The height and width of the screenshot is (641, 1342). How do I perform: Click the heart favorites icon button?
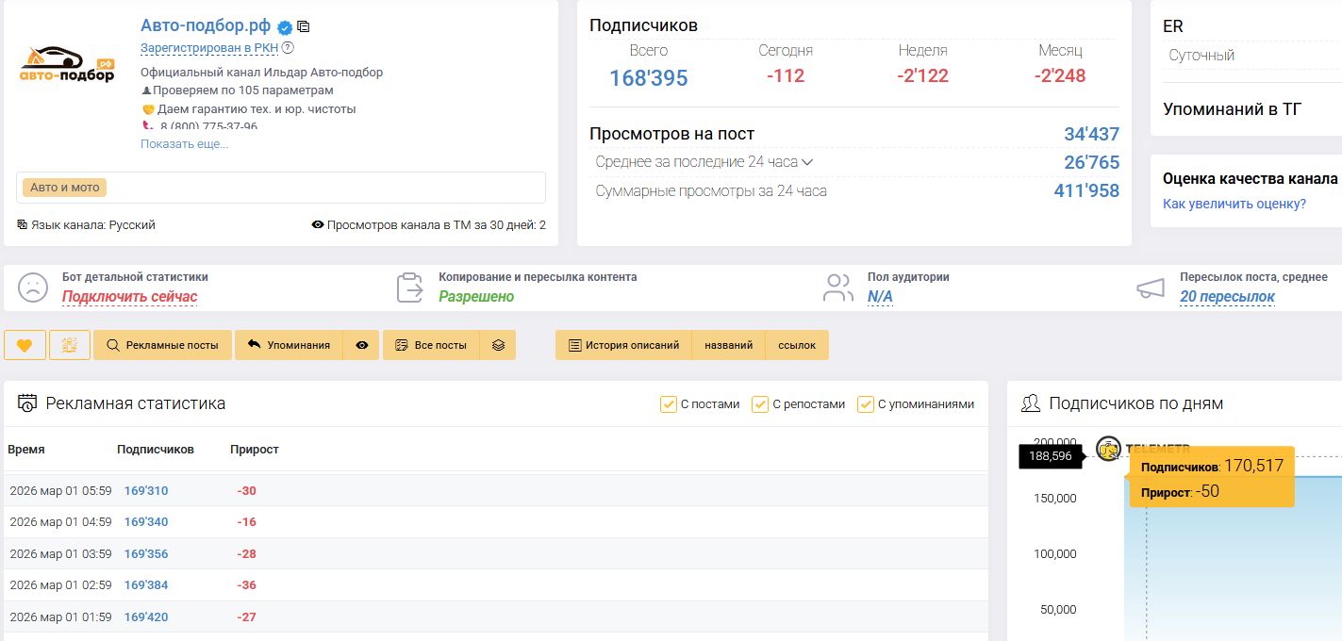click(x=25, y=345)
